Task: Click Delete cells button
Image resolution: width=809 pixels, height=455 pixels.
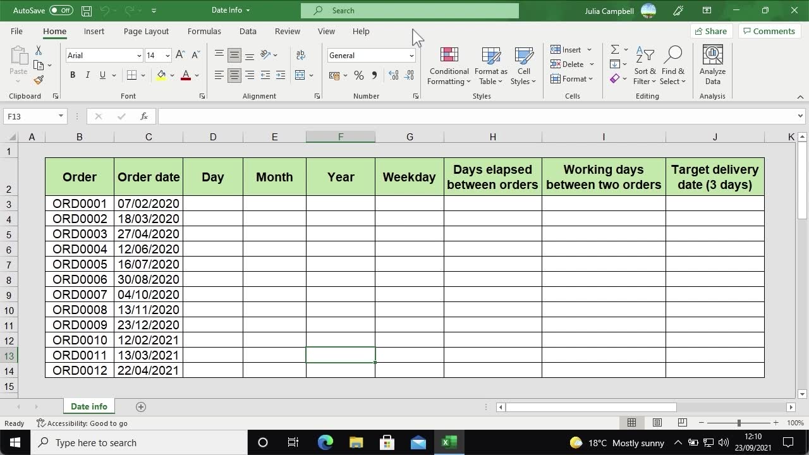Action: pyautogui.click(x=567, y=64)
